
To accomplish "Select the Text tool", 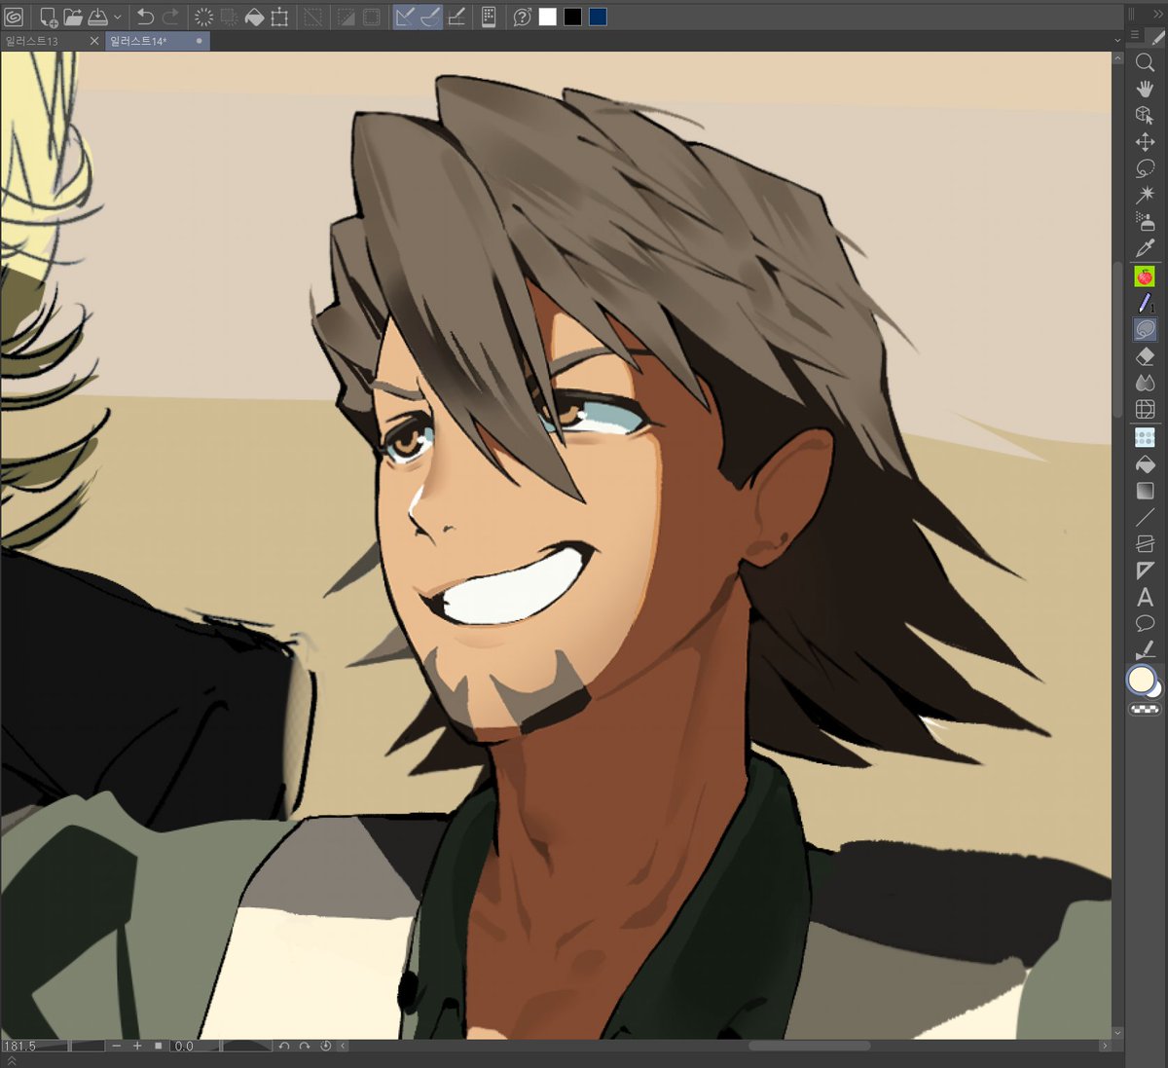I will (1145, 597).
